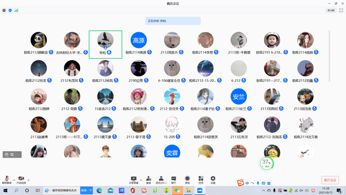This screenshot has width=346, height=195.
Task: Expand audio options arrow beside 解除静音
Action: pyautogui.click(x=14, y=180)
